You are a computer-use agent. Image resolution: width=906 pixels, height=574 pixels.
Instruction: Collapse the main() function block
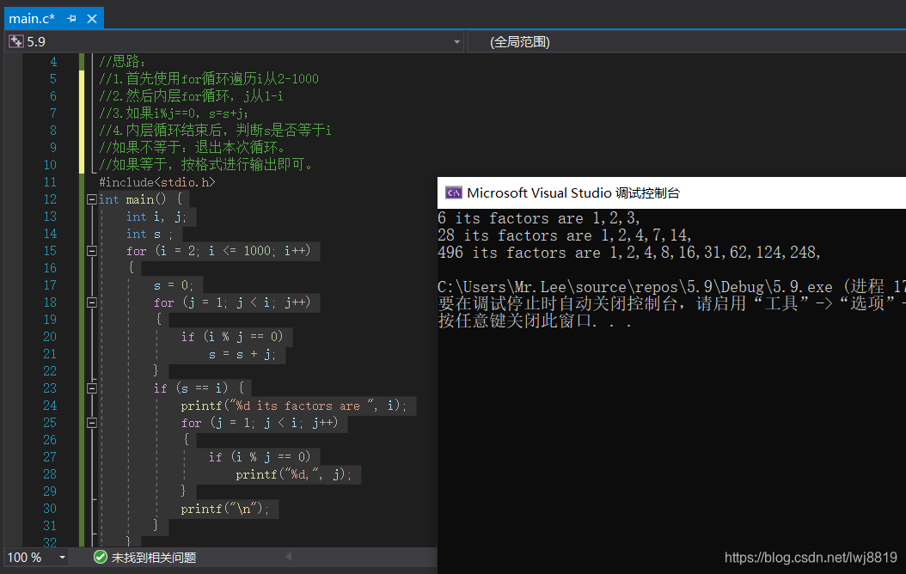coord(91,199)
